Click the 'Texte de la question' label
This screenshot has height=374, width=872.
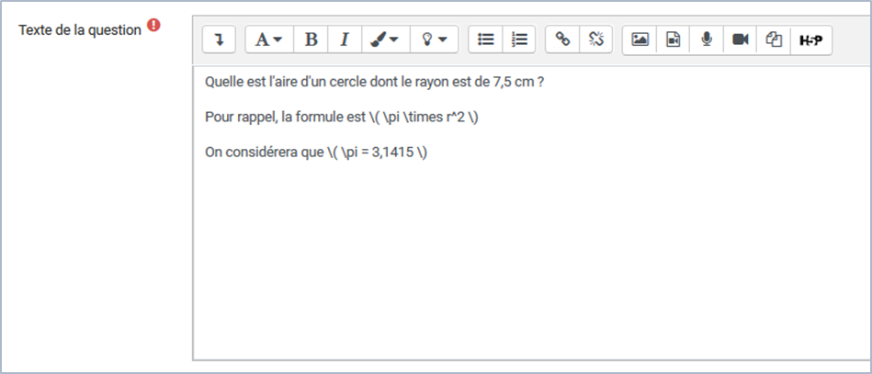pyautogui.click(x=80, y=30)
